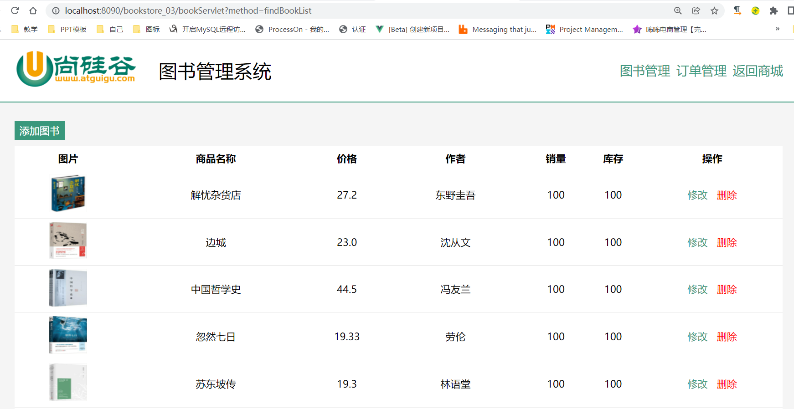Click the 添加图书 button
794x409 pixels.
pos(40,131)
